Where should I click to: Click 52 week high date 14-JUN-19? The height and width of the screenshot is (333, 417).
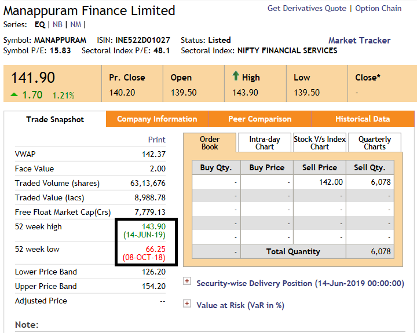[x=144, y=235]
